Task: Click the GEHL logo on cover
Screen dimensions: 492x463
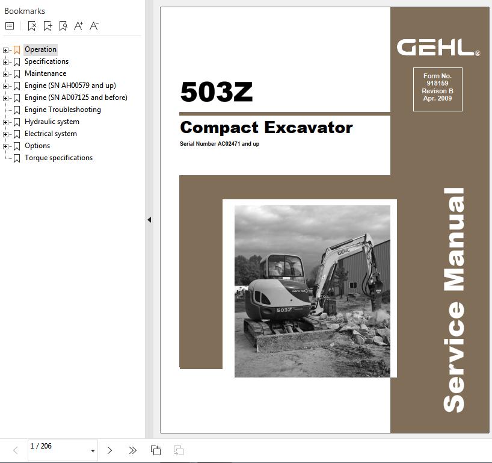Action: [x=438, y=48]
